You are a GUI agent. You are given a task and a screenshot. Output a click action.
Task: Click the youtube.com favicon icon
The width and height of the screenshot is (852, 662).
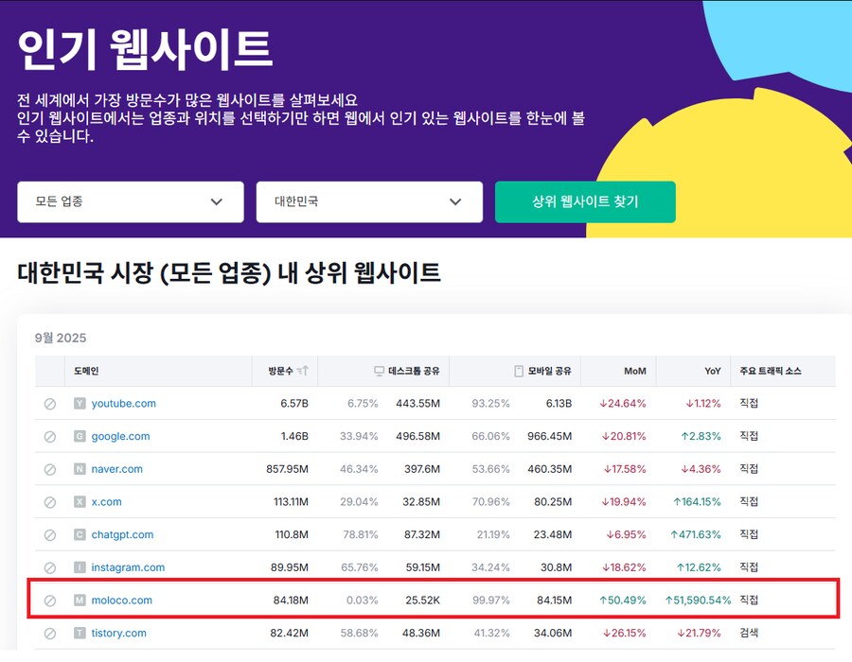click(80, 403)
